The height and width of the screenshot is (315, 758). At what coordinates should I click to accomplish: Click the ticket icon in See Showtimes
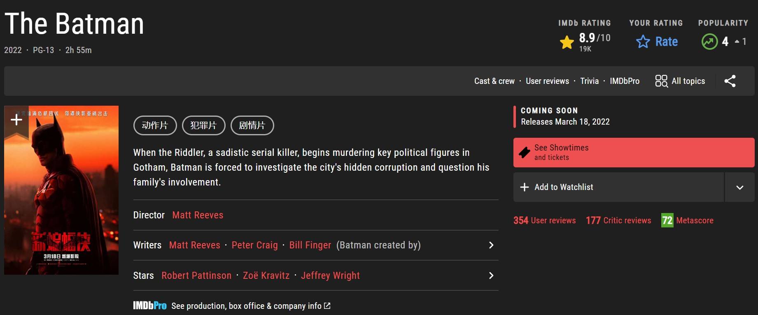(525, 153)
